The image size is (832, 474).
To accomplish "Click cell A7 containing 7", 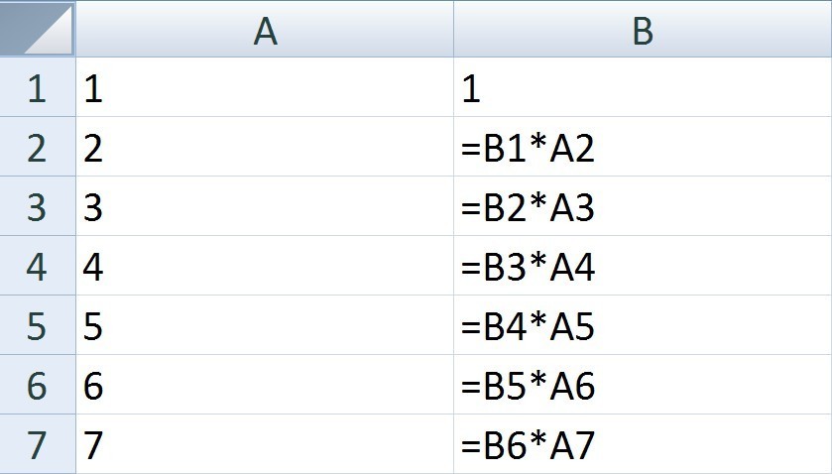I will pos(265,444).
